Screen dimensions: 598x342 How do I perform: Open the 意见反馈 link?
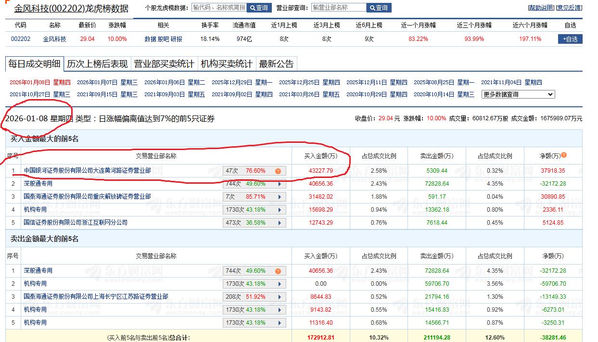569,8
